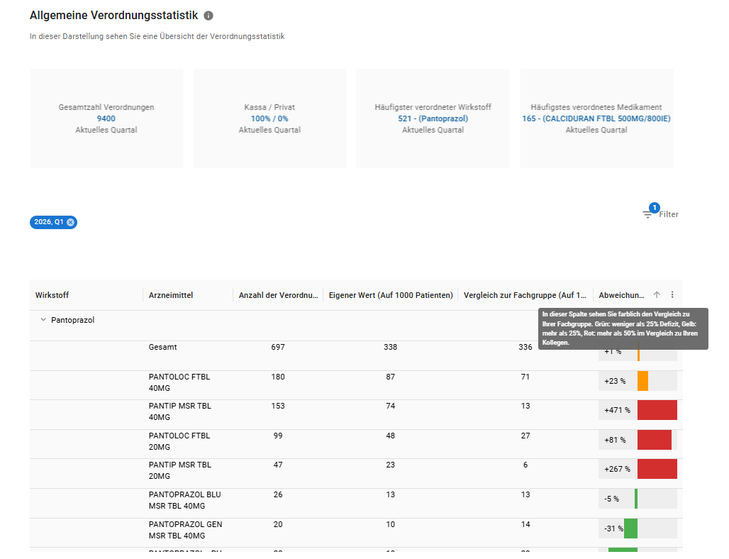Viewport: 729px width, 559px height.
Task: Sort by the Arzneimittel column header
Action: pos(171,295)
